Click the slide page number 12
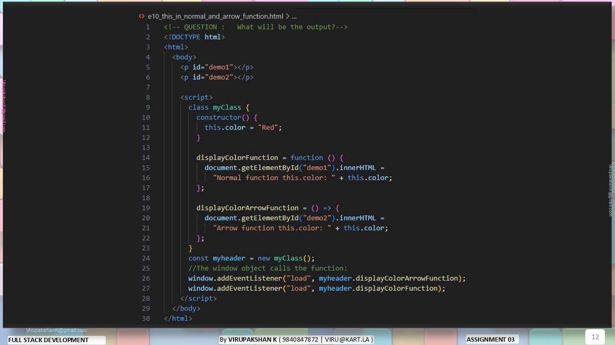Image resolution: width=615 pixels, height=345 pixels. tap(595, 337)
